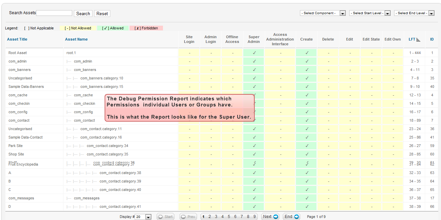
Task: Click the red Forbidden legend swatch
Action: tap(146, 28)
